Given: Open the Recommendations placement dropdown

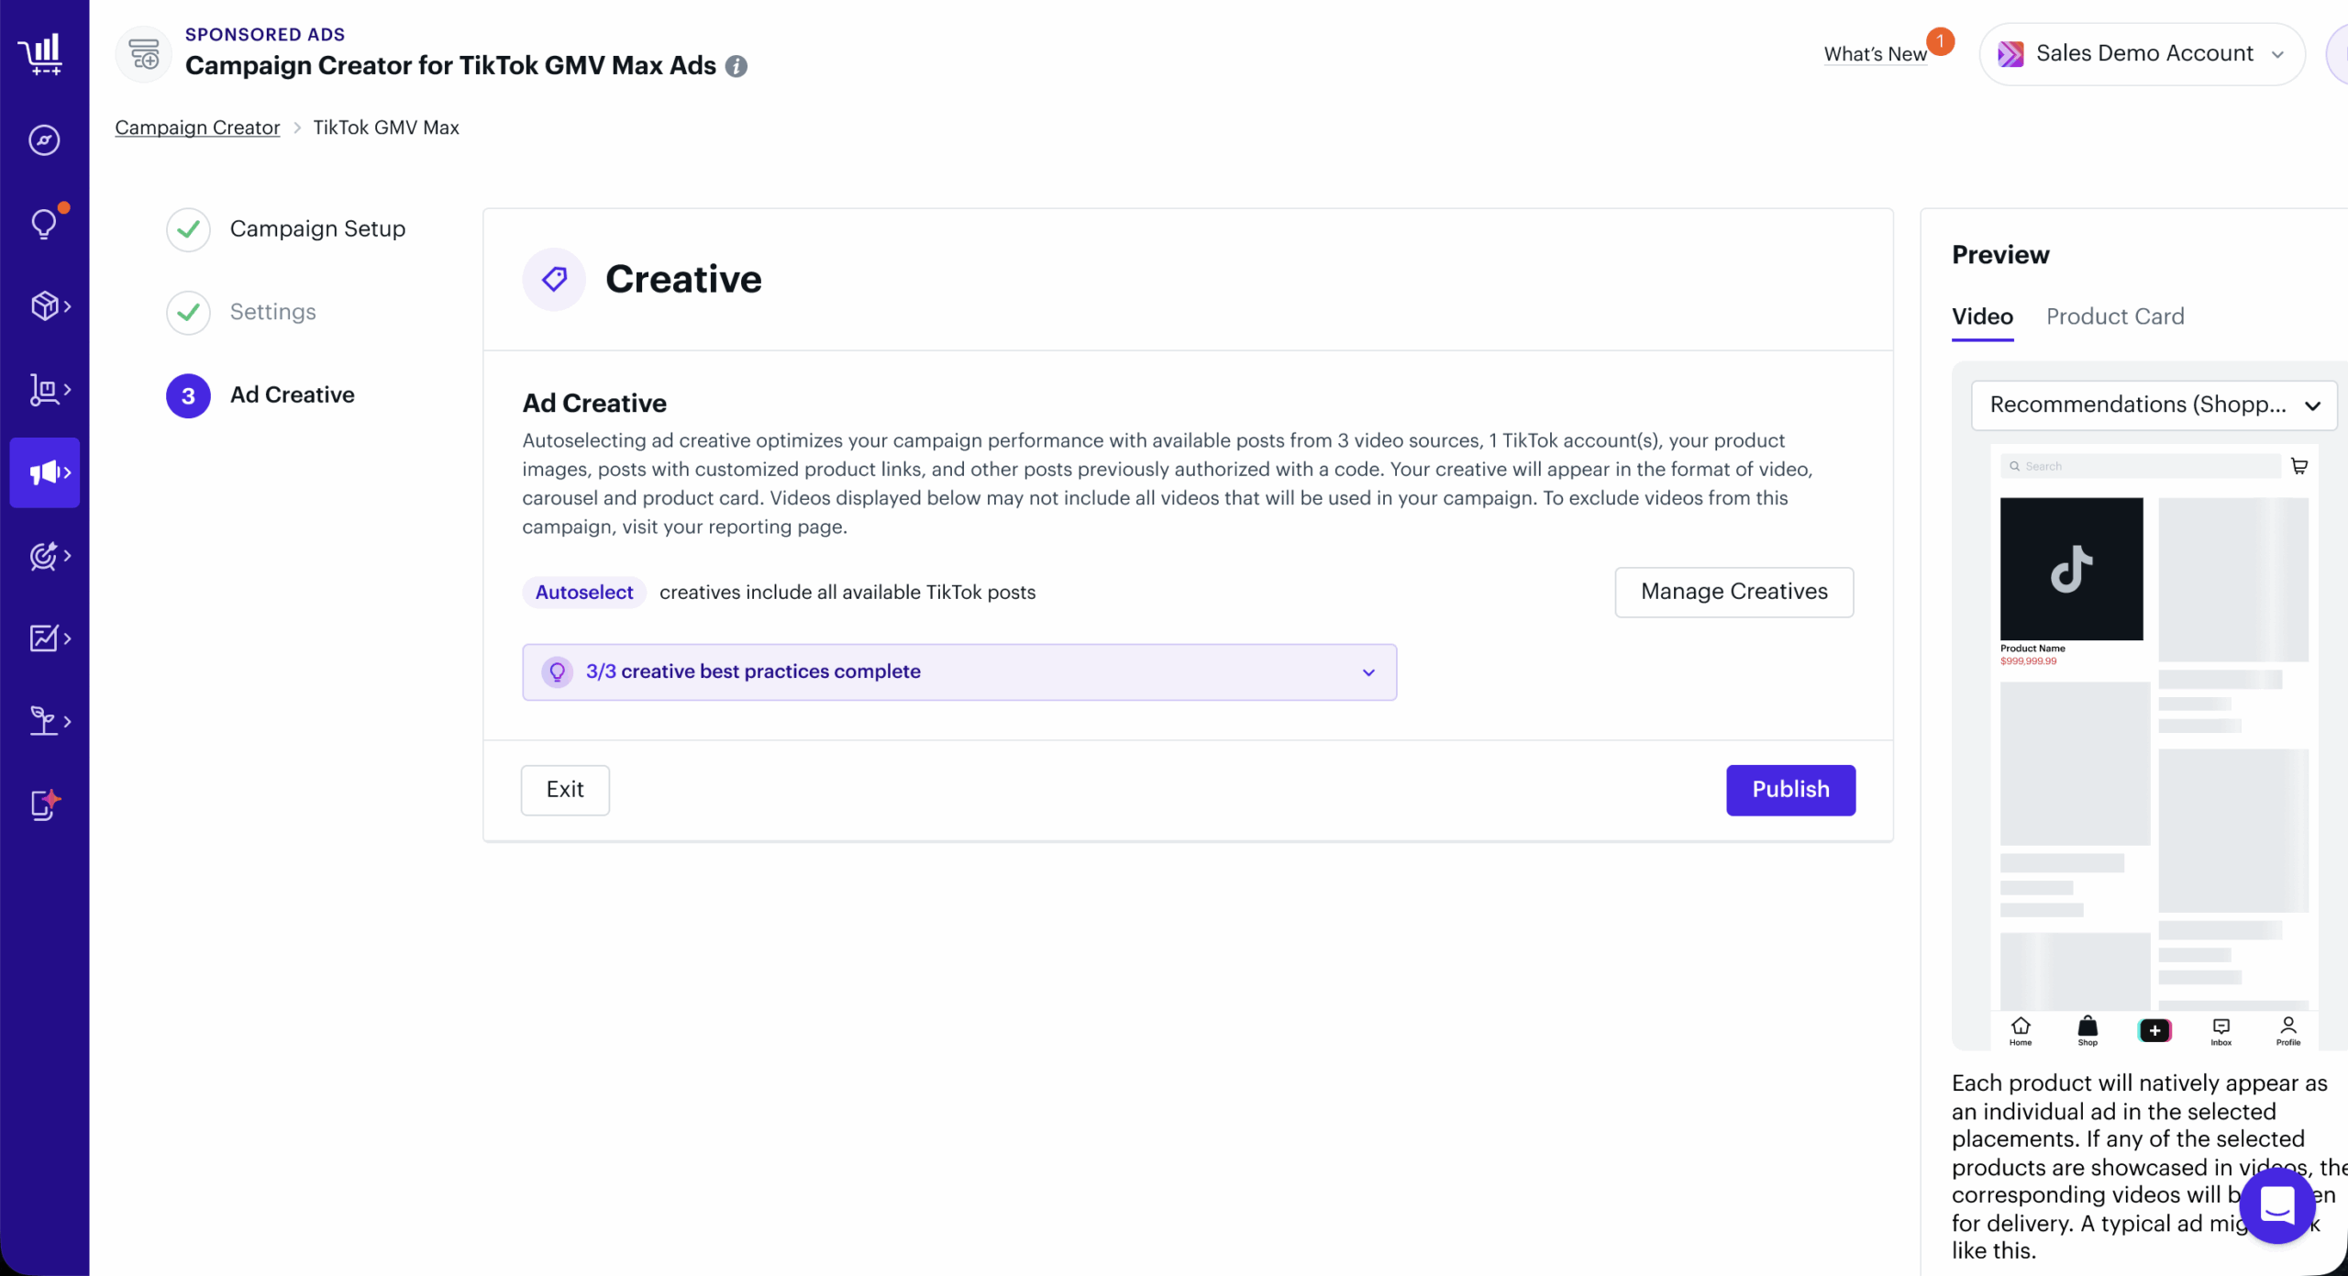Looking at the screenshot, I should point(2154,405).
